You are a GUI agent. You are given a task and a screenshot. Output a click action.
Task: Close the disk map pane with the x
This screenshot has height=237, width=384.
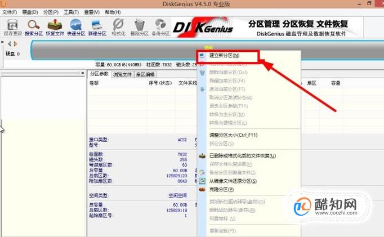pyautogui.click(x=2, y=42)
